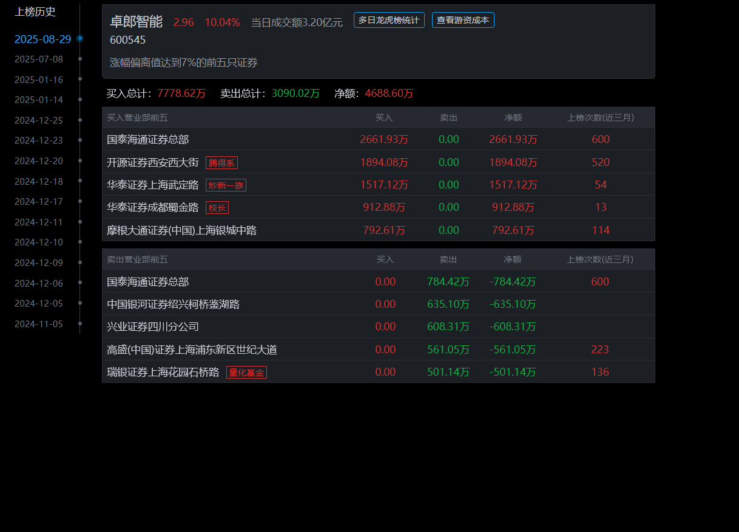This screenshot has height=532, width=739.
Task: Click the 买入总计 value 7778.62万
Action: 181,93
